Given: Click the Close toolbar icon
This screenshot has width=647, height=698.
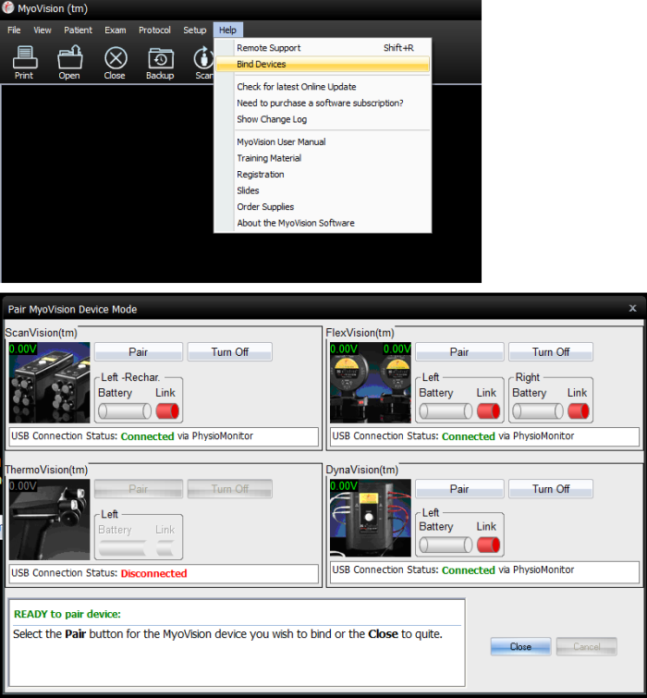Looking at the screenshot, I should pyautogui.click(x=116, y=62).
